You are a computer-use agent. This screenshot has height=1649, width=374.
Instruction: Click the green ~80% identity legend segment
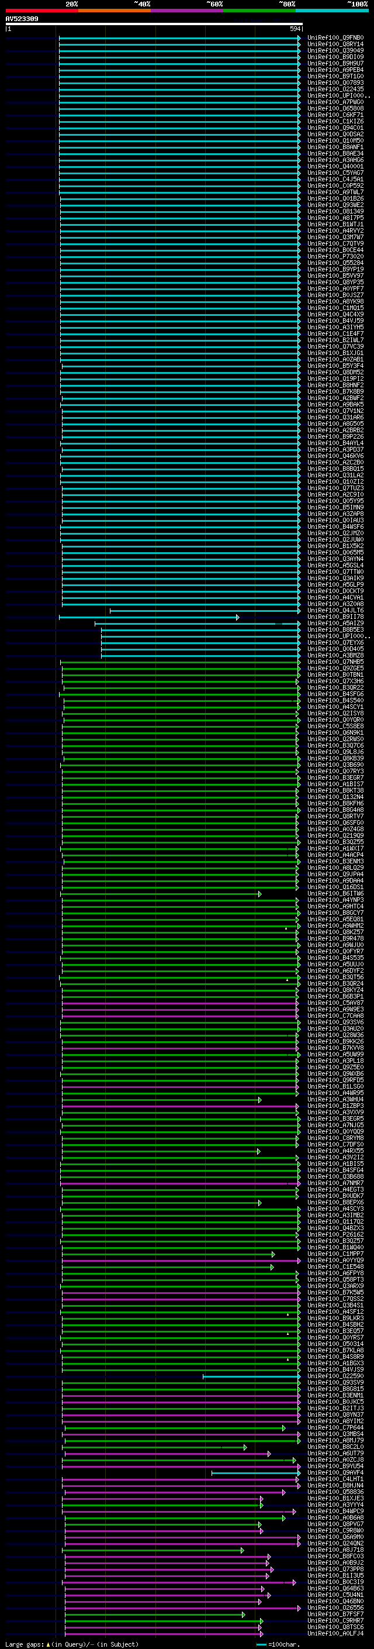(x=259, y=11)
